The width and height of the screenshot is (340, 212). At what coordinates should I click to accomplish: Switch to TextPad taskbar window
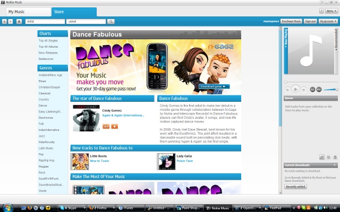coord(276,208)
